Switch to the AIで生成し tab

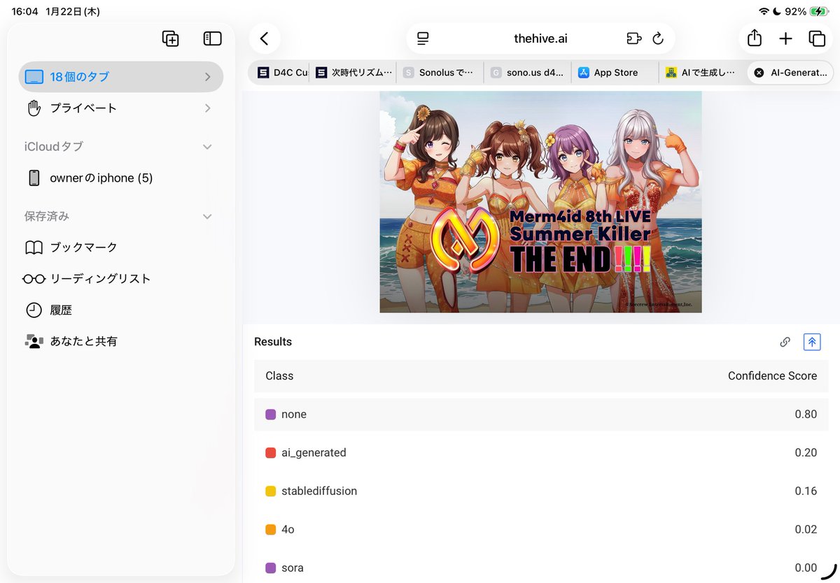click(x=702, y=73)
